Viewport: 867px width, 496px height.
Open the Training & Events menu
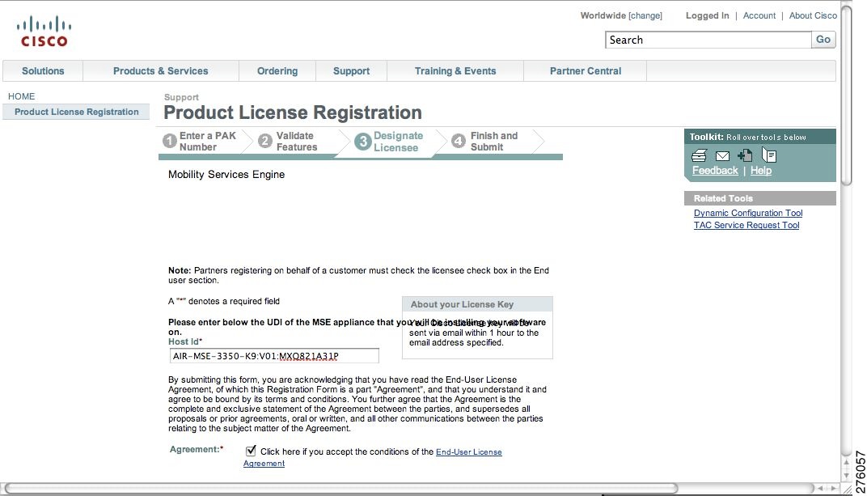pyautogui.click(x=455, y=70)
